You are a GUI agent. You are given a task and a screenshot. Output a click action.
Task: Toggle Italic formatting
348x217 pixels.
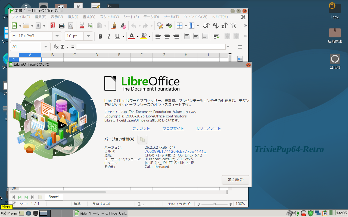tap(109, 36)
